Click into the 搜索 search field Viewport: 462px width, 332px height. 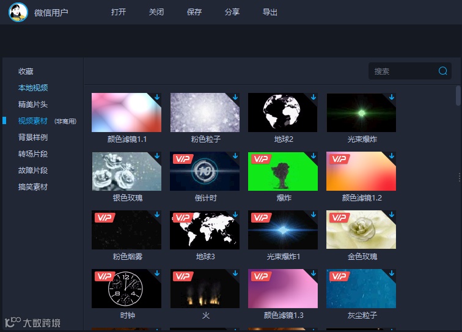point(410,71)
